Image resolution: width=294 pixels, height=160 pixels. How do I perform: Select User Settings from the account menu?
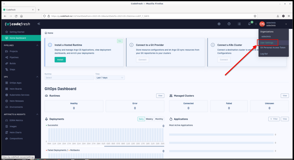click(267, 43)
